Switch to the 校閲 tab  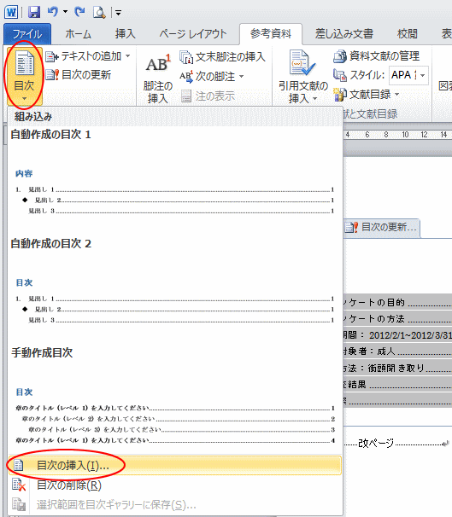[407, 34]
